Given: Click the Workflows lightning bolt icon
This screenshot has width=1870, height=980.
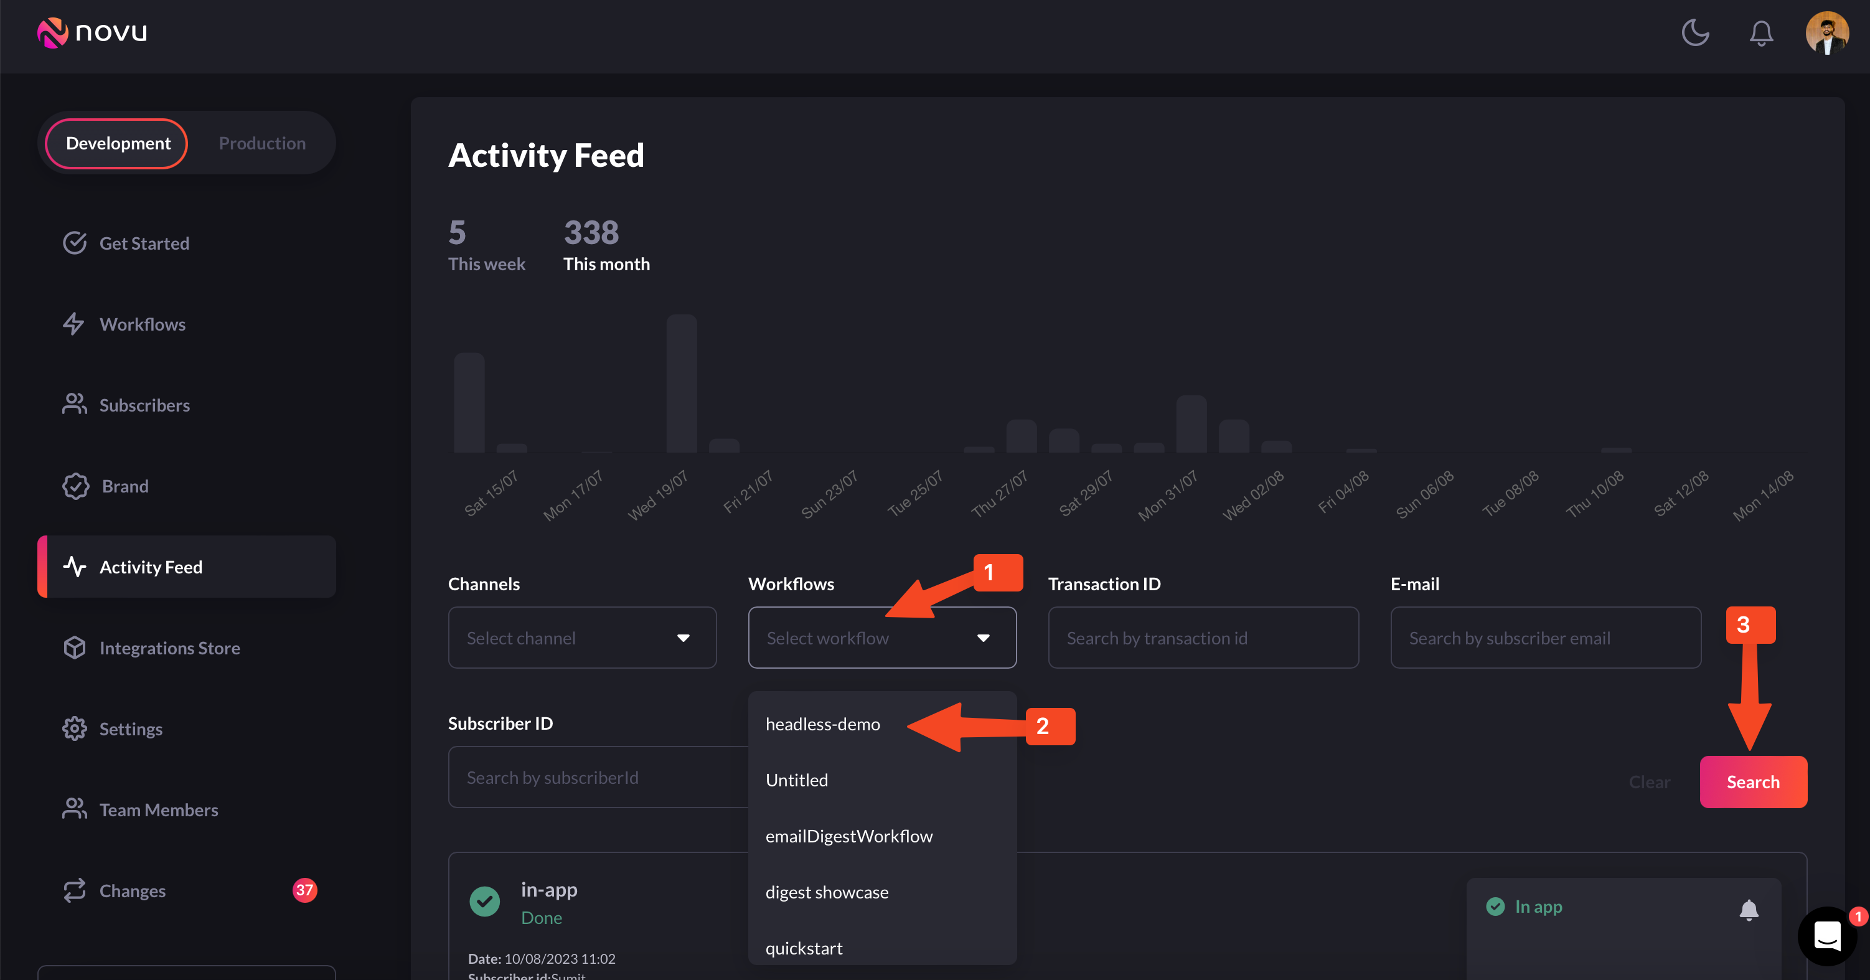Looking at the screenshot, I should pyautogui.click(x=73, y=324).
